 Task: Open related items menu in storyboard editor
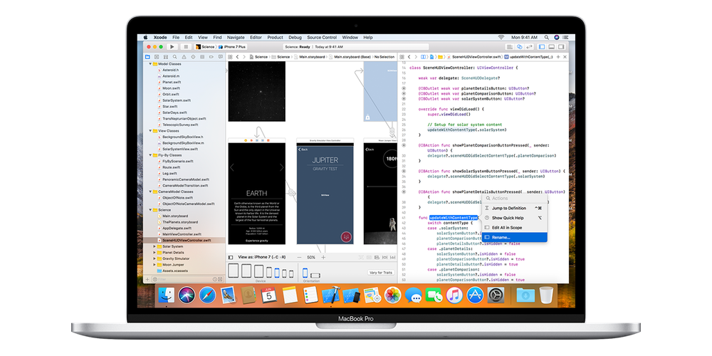(230, 57)
